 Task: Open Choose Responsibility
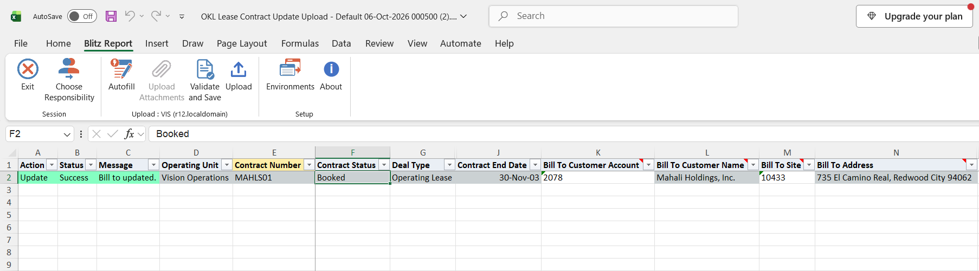click(x=69, y=80)
